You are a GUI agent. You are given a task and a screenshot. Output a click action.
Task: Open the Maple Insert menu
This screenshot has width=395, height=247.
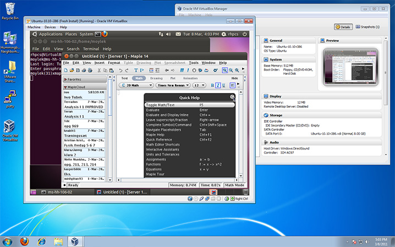coord(99,63)
